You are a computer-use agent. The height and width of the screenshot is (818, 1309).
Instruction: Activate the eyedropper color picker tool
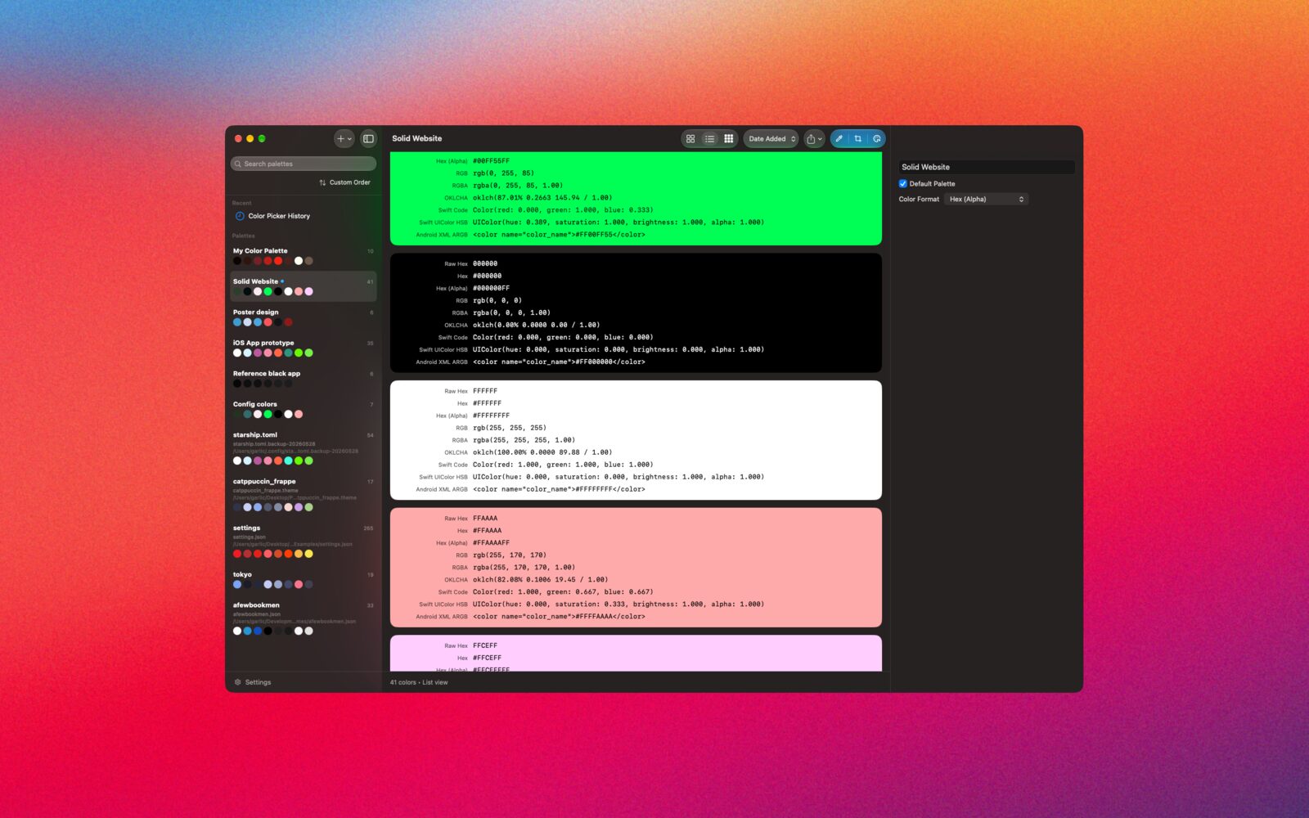[x=839, y=139]
